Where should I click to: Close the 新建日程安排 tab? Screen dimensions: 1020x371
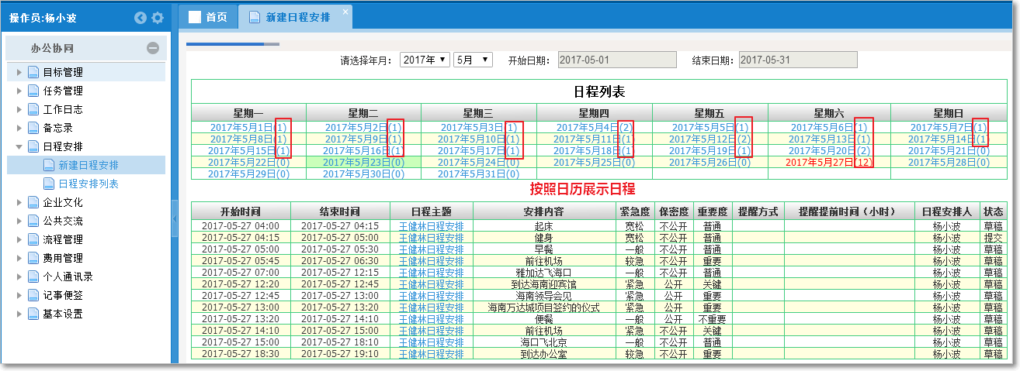click(345, 11)
